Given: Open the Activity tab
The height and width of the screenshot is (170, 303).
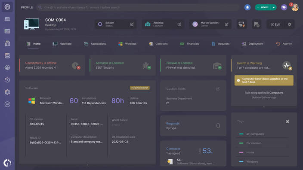Looking at the screenshot, I should (284, 44).
